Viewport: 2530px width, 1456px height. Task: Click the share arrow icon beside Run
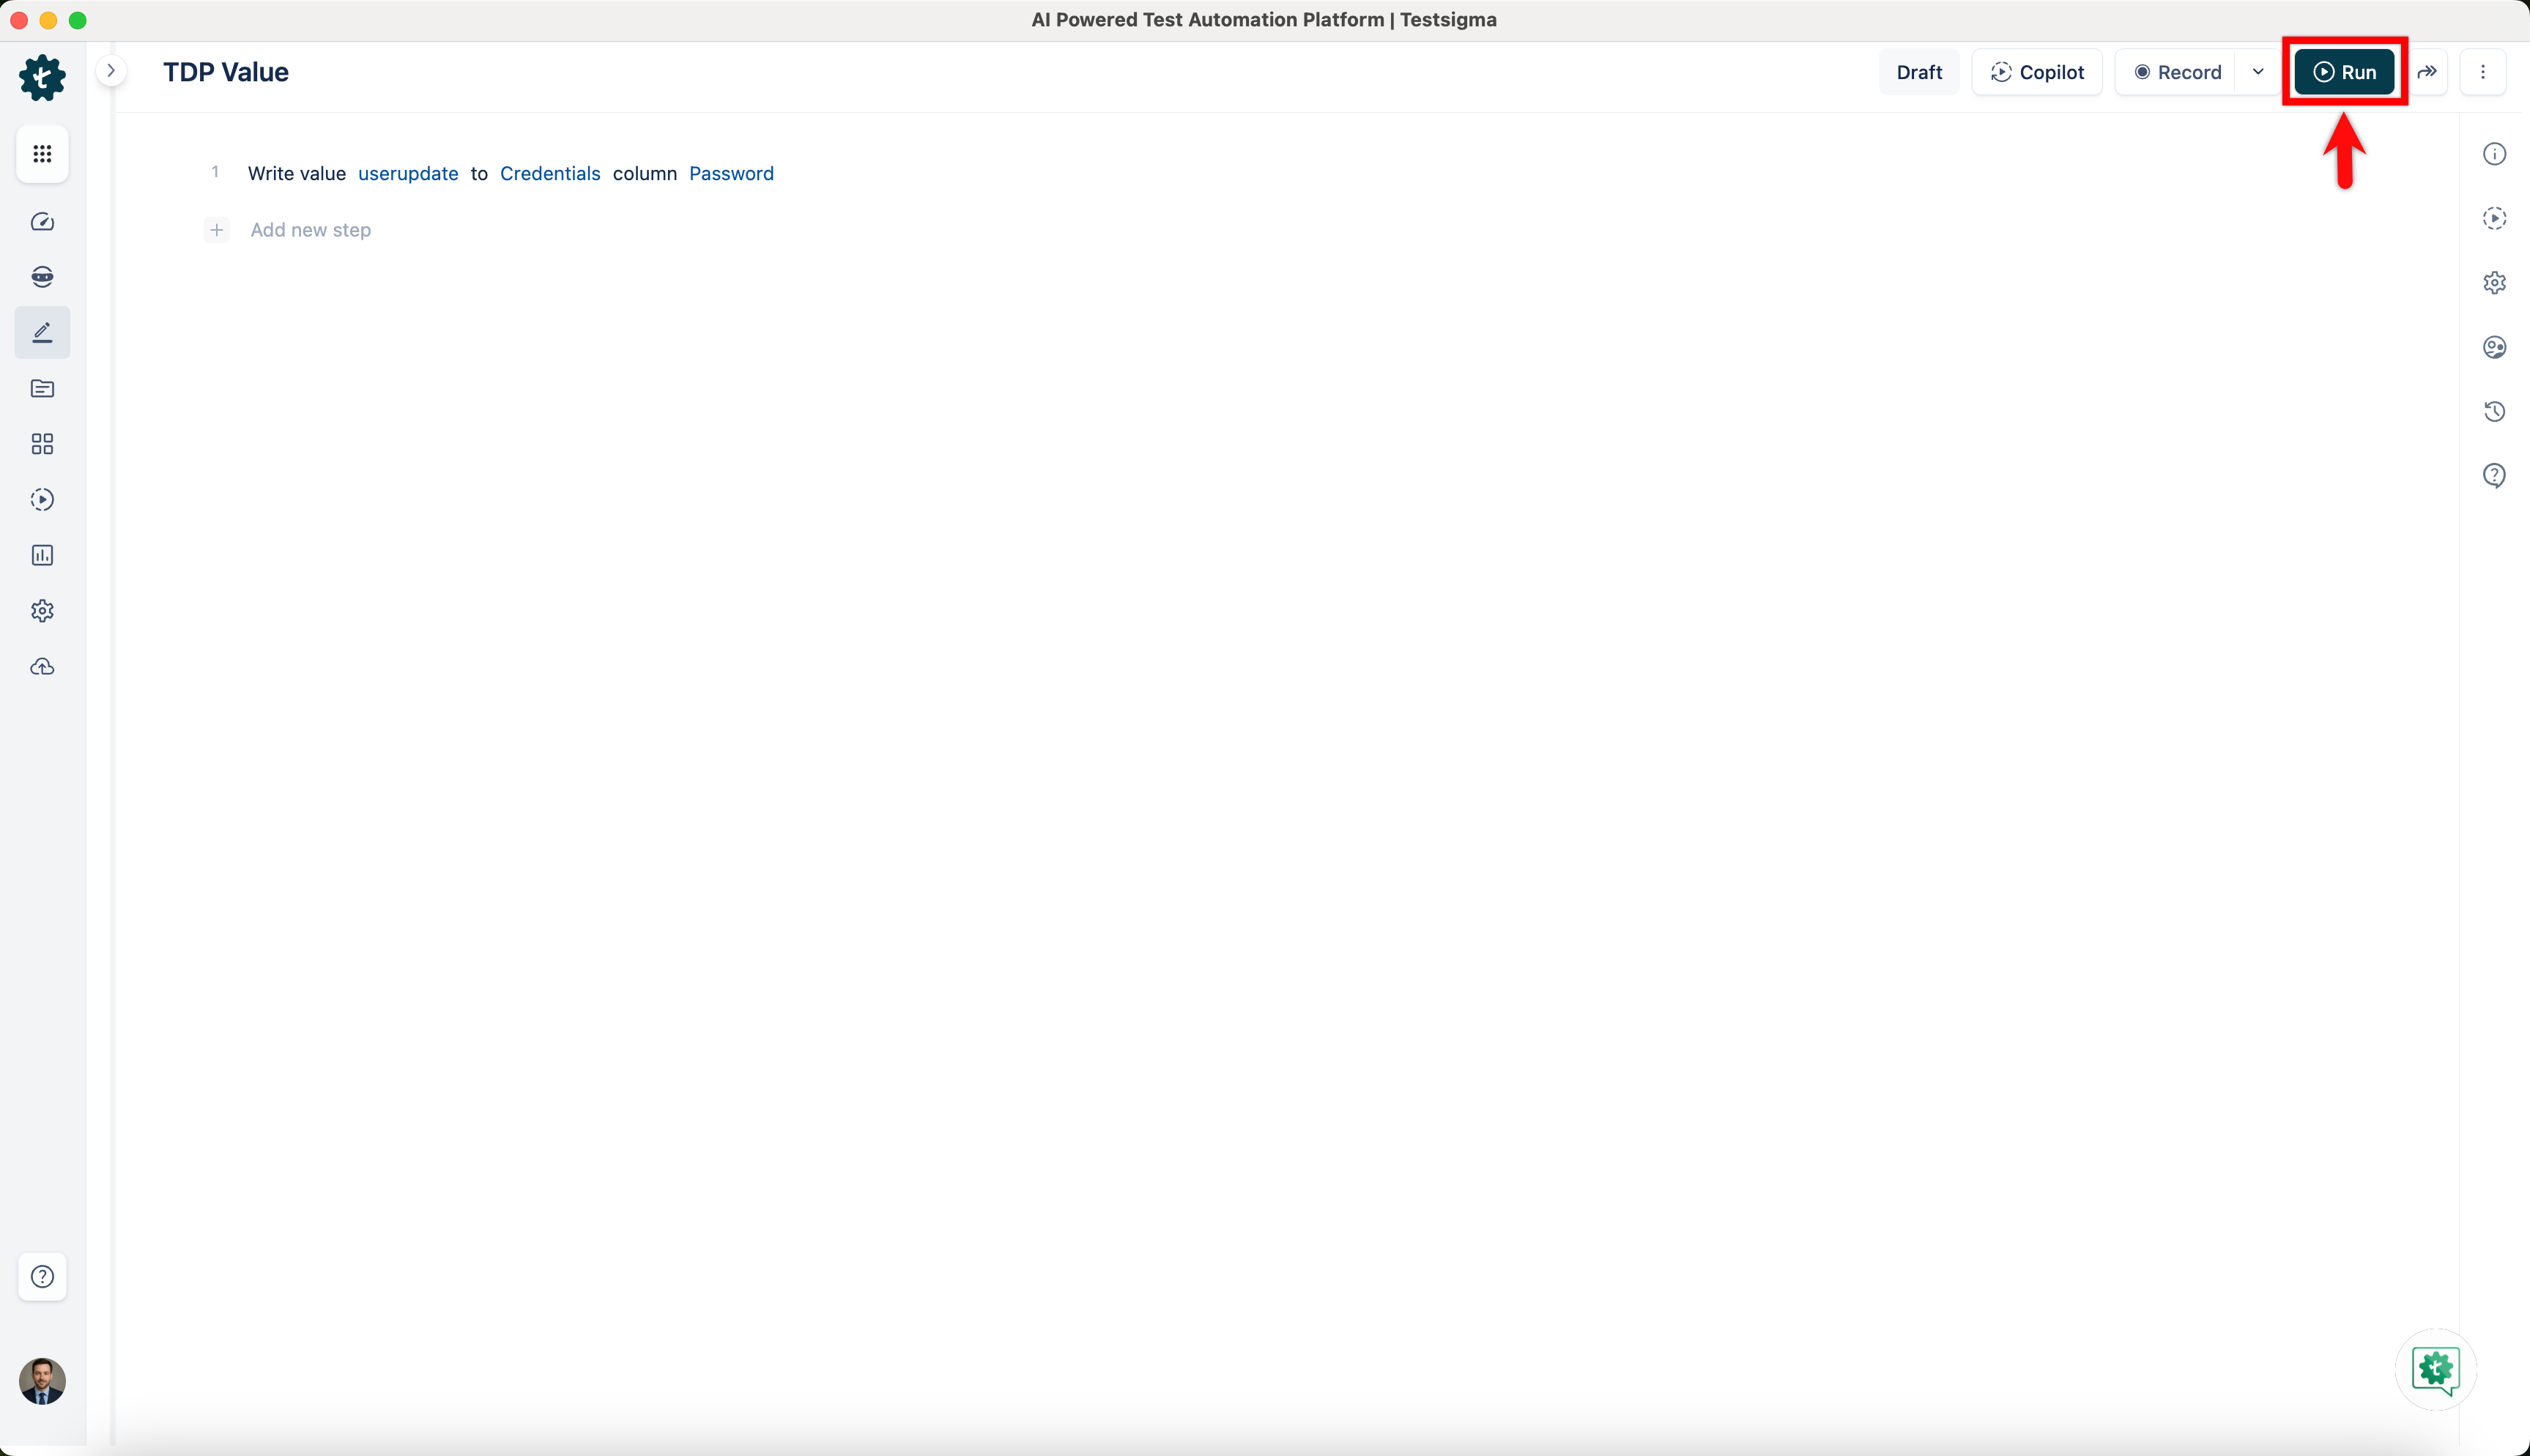click(2427, 72)
